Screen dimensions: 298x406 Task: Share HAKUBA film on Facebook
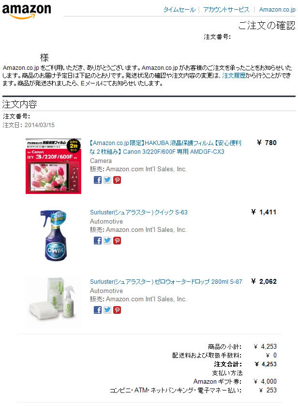98,180
